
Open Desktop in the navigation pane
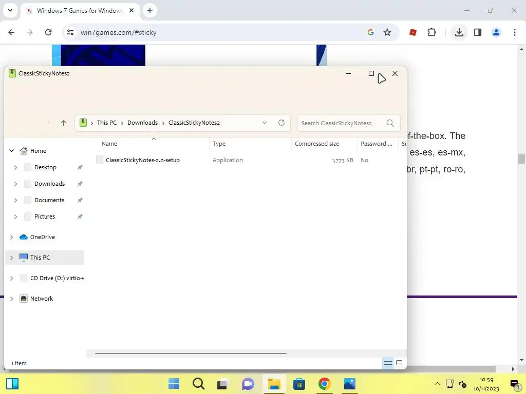tap(45, 167)
